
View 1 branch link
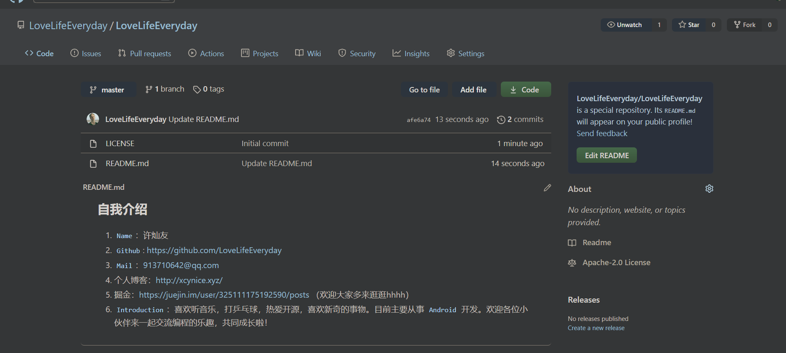[165, 89]
